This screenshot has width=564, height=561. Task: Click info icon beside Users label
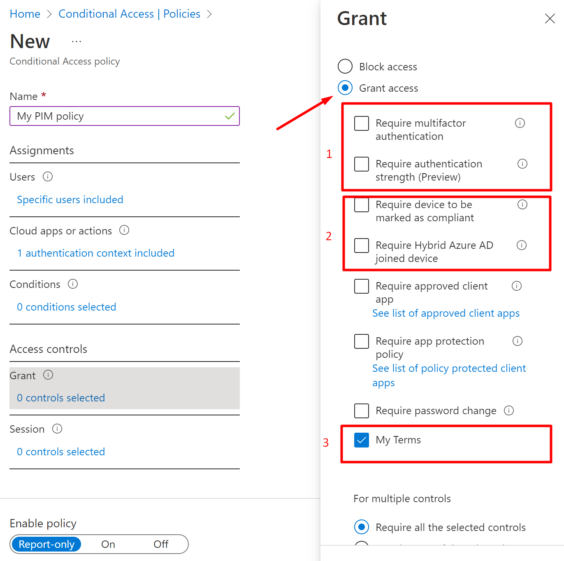pyautogui.click(x=48, y=176)
